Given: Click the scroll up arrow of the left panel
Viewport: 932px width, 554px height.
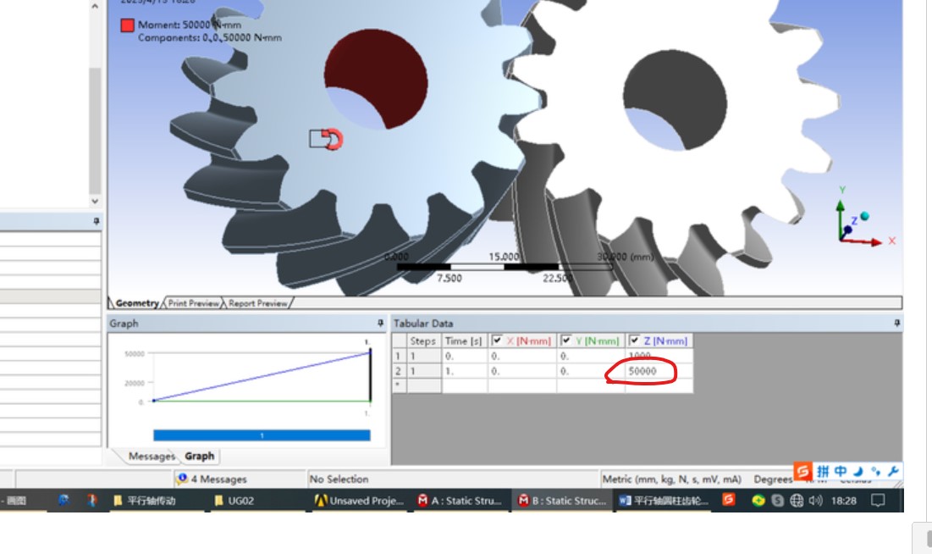Looking at the screenshot, I should [95, 6].
